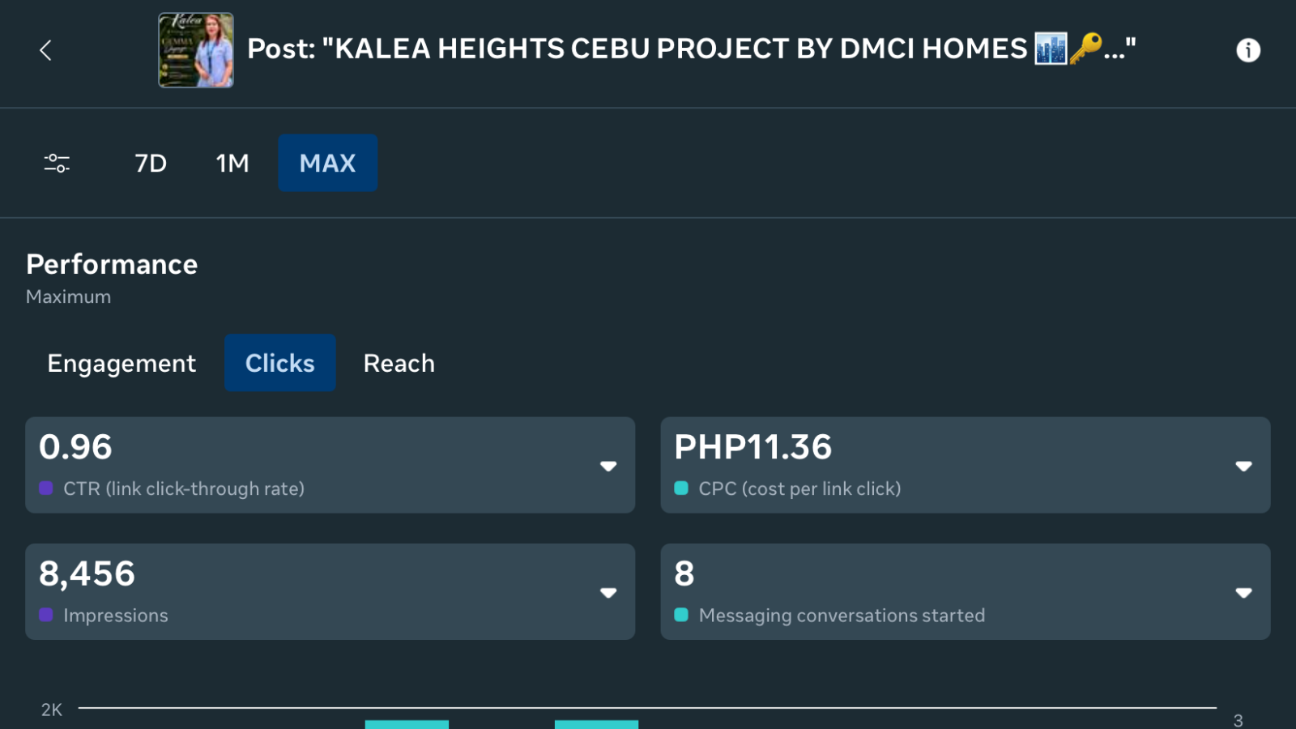
Task: Expand the CPC metric dropdown arrow
Action: click(x=1243, y=466)
